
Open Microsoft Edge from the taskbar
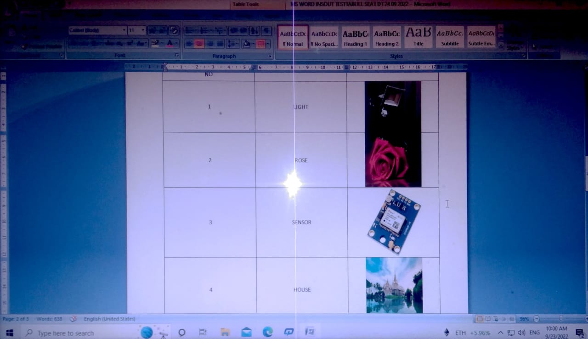coord(267,332)
